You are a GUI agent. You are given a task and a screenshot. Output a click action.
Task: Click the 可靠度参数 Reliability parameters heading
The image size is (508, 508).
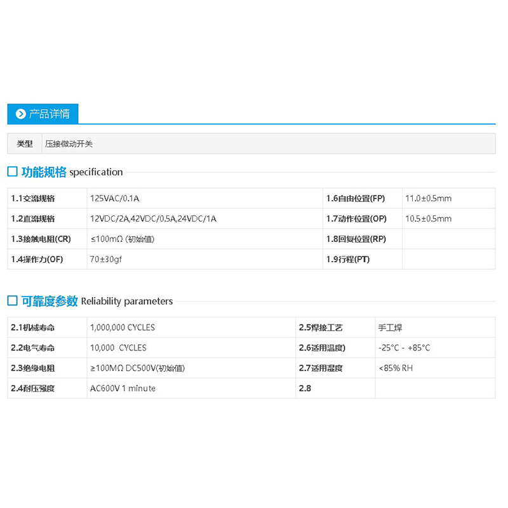[x=95, y=301]
